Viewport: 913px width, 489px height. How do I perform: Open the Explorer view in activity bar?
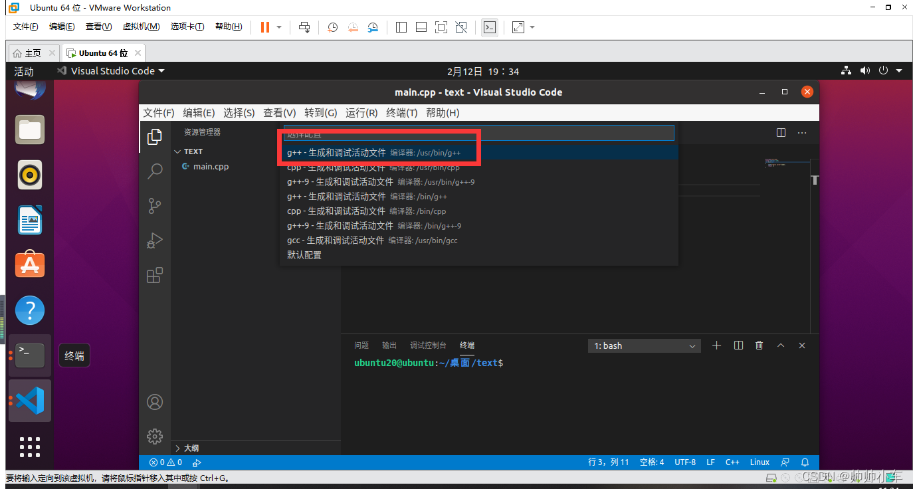(155, 137)
